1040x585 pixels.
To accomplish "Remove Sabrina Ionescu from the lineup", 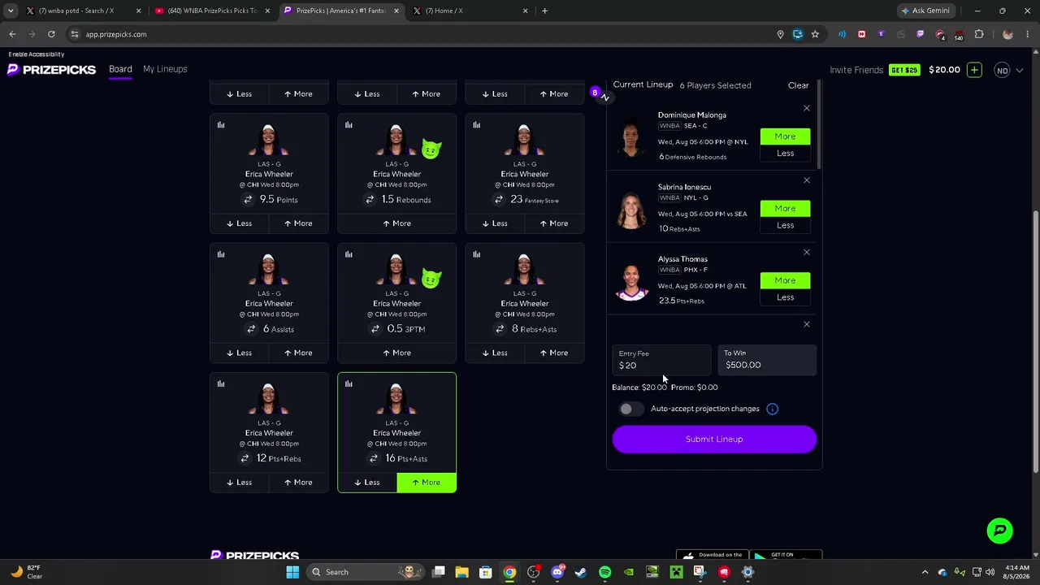I will tap(807, 180).
